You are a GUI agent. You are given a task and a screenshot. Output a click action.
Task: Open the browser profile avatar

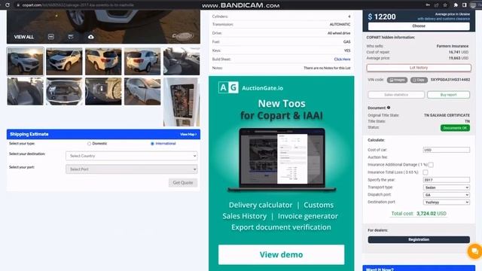pos(473,5)
